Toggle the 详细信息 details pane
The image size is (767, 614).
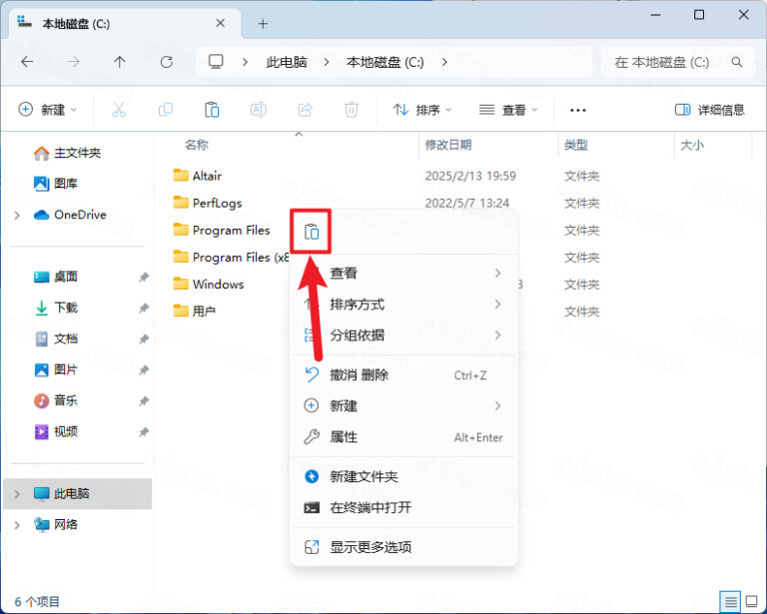709,110
